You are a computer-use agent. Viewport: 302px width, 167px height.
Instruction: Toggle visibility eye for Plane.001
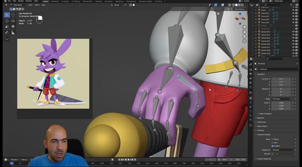(293, 13)
